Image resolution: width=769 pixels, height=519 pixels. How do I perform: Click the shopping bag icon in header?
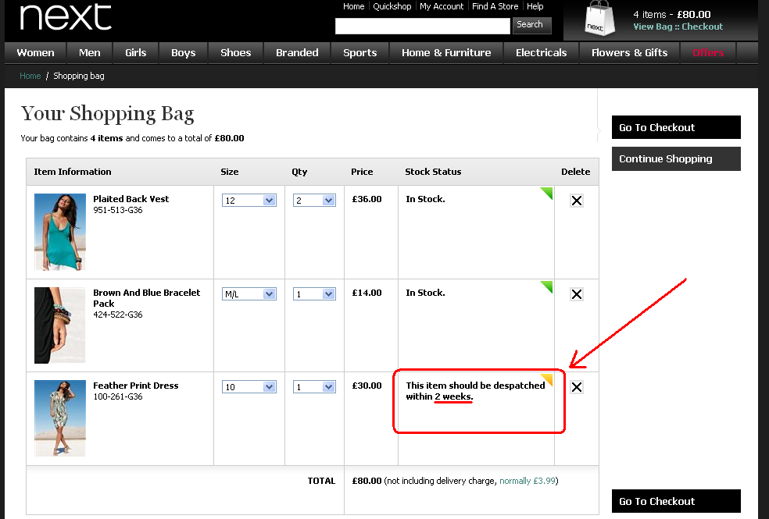click(x=599, y=19)
